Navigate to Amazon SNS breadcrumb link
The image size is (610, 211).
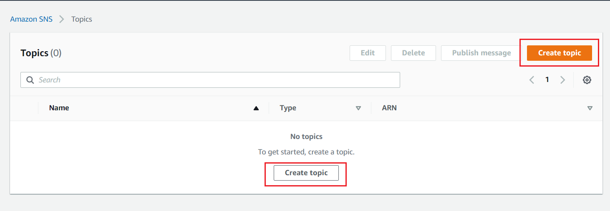(x=31, y=19)
